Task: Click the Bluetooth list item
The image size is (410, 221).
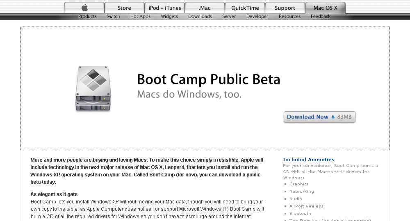Action: click(300, 213)
